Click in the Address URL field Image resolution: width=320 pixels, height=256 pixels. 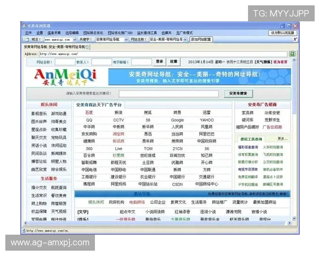163,54
